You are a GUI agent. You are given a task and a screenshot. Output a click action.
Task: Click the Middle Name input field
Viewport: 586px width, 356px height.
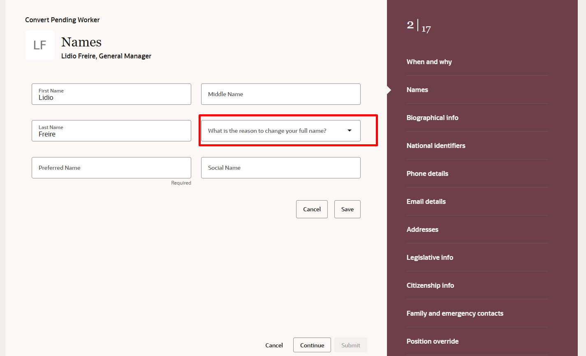click(281, 94)
